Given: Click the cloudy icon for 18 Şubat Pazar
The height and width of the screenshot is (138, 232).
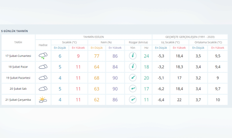Looking at the screenshot, I should pyautogui.click(x=43, y=67).
